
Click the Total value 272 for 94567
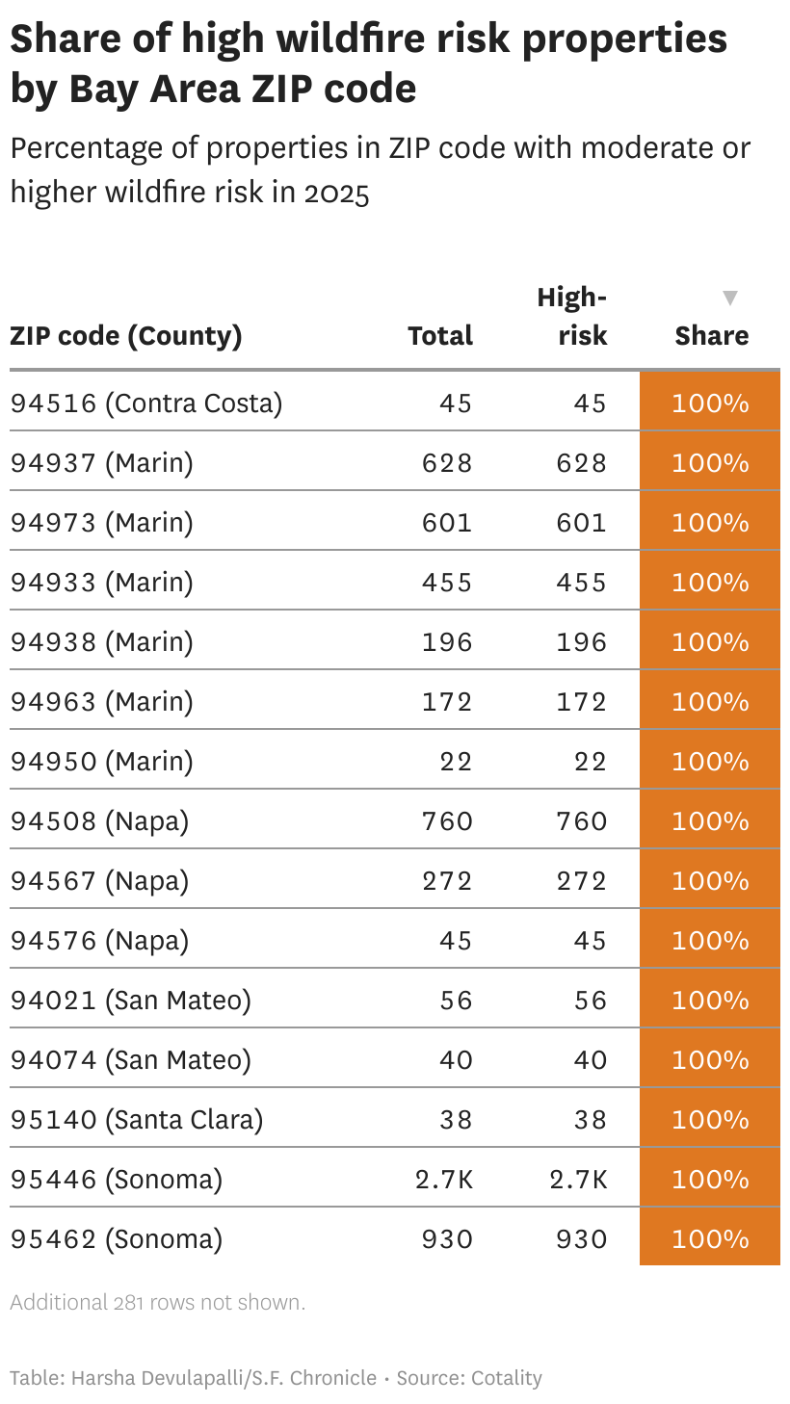pos(447,880)
